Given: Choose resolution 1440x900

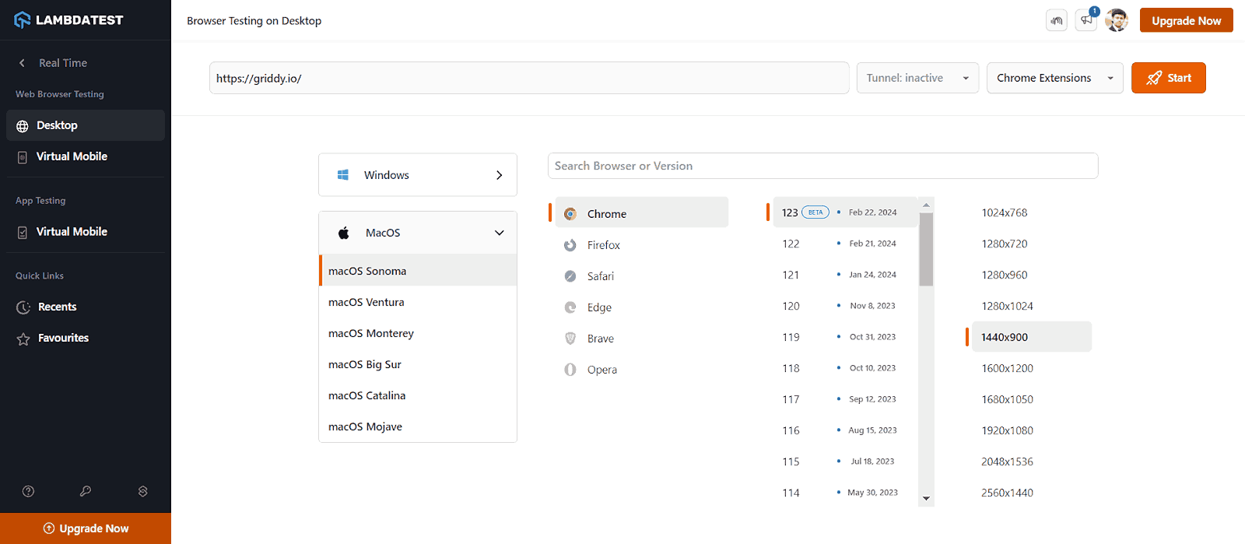Looking at the screenshot, I should tap(1031, 337).
